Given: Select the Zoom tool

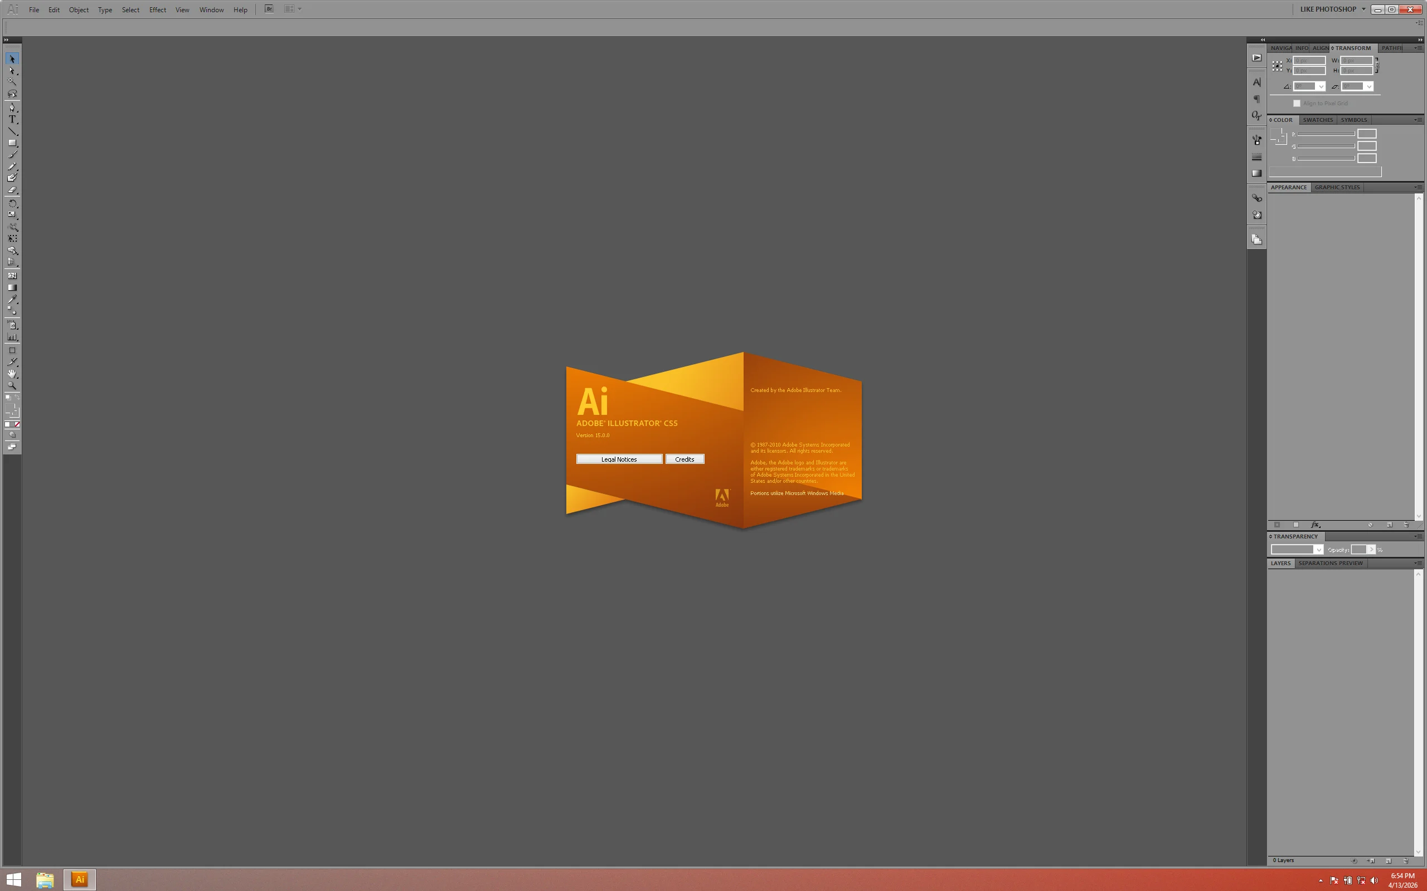Looking at the screenshot, I should pos(12,386).
